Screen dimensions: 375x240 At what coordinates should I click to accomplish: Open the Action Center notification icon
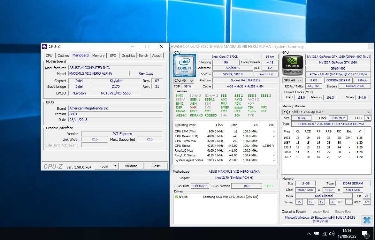(x=365, y=234)
